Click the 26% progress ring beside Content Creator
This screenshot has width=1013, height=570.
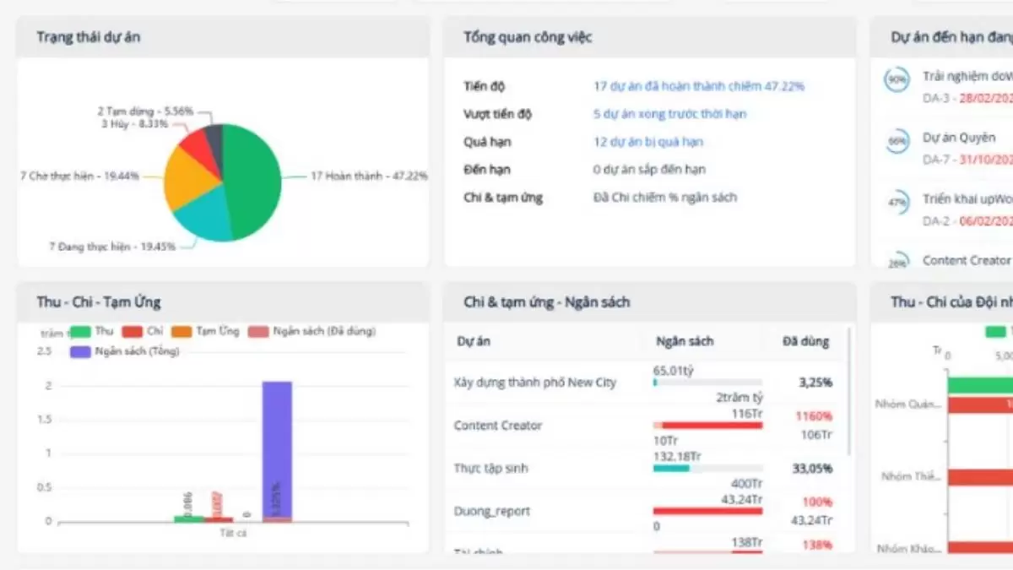[897, 261]
